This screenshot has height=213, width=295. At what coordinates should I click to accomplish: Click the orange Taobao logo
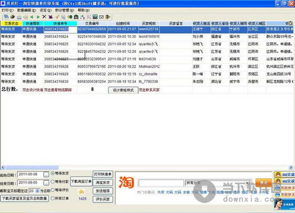point(126,182)
